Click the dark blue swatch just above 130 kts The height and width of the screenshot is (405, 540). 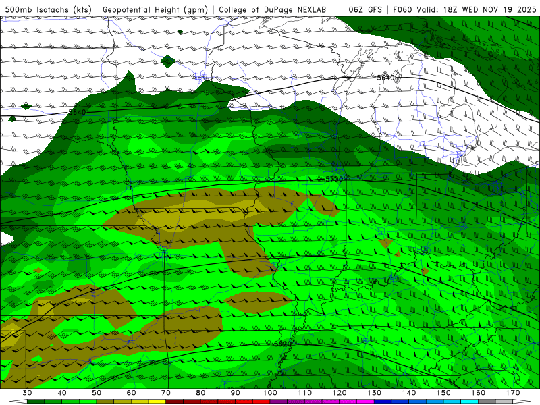click(383, 402)
